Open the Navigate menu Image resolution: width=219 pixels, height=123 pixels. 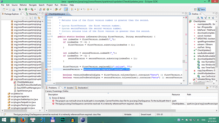(x=33, y=5)
